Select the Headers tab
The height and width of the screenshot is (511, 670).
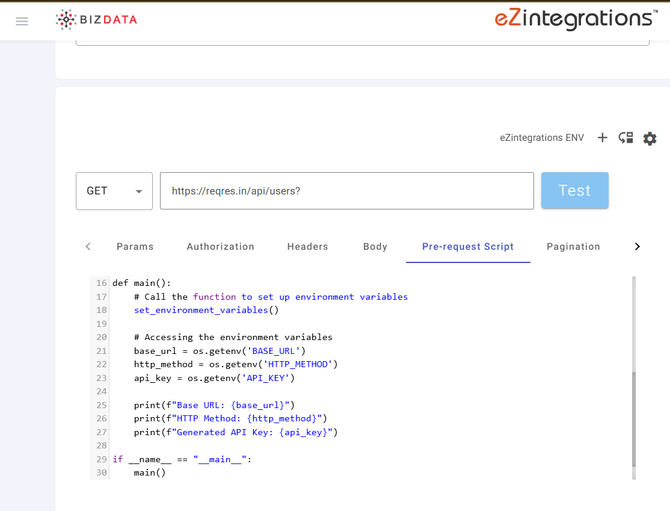307,246
